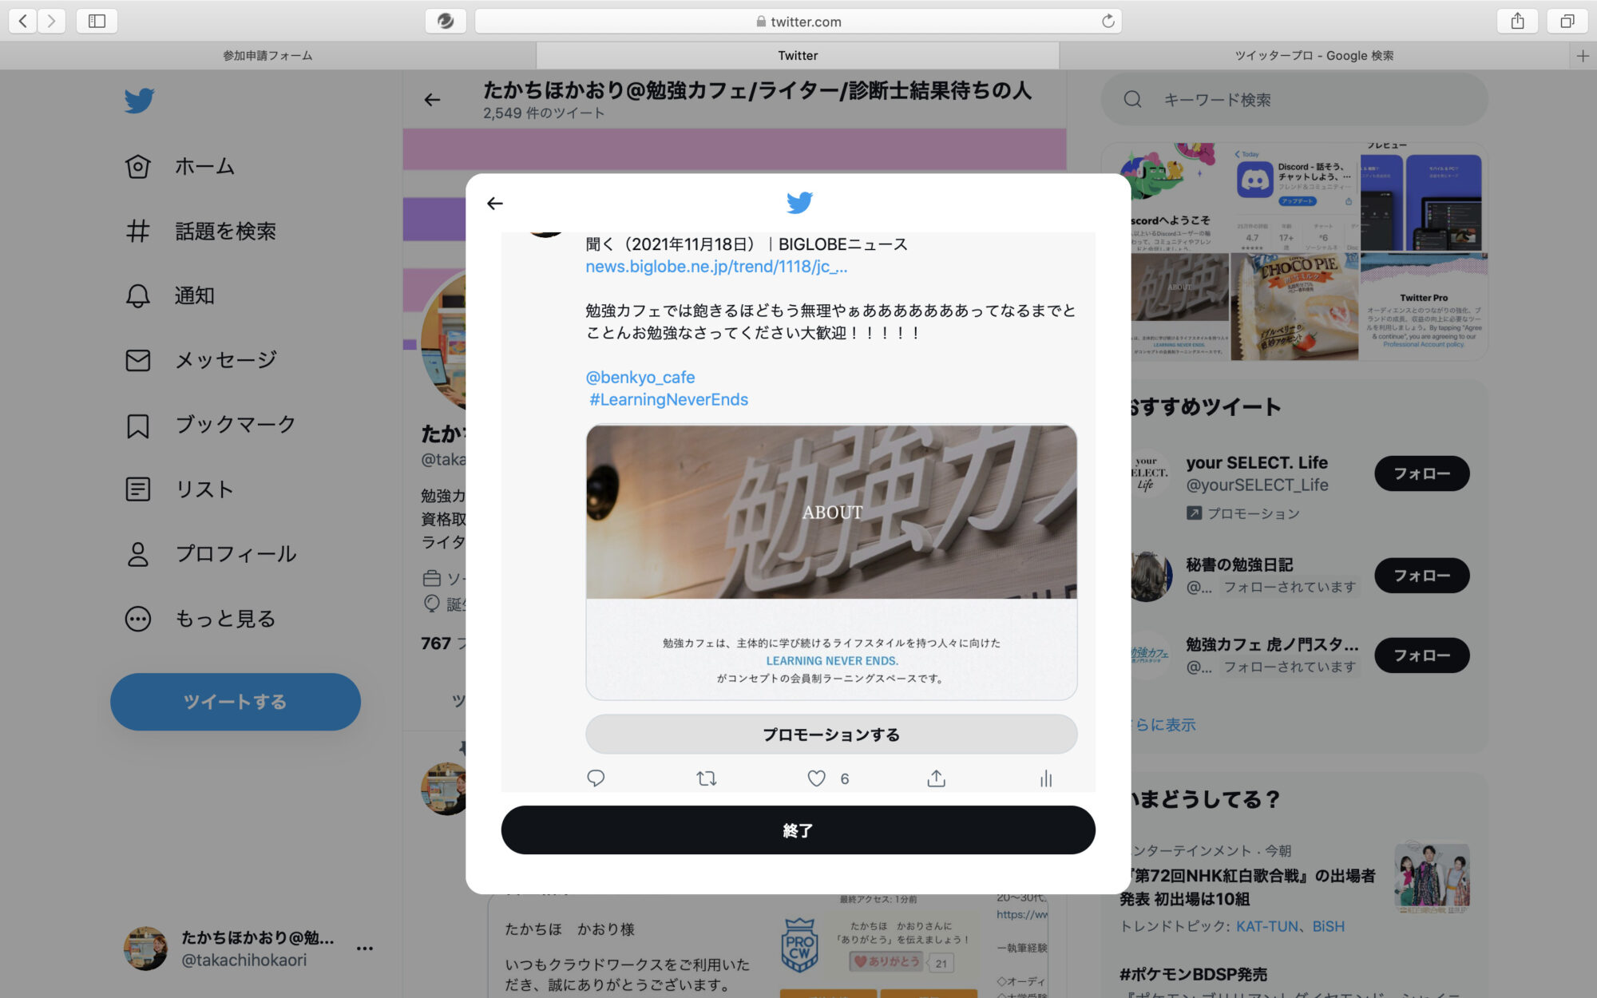Open a new Safari tab with plus
Viewport: 1597px width, 998px height.
pyautogui.click(x=1583, y=55)
